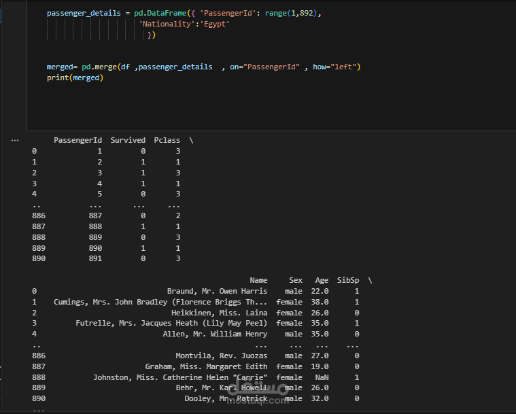Click the age value 27.0
The image size is (516, 414).
pyautogui.click(x=320, y=356)
